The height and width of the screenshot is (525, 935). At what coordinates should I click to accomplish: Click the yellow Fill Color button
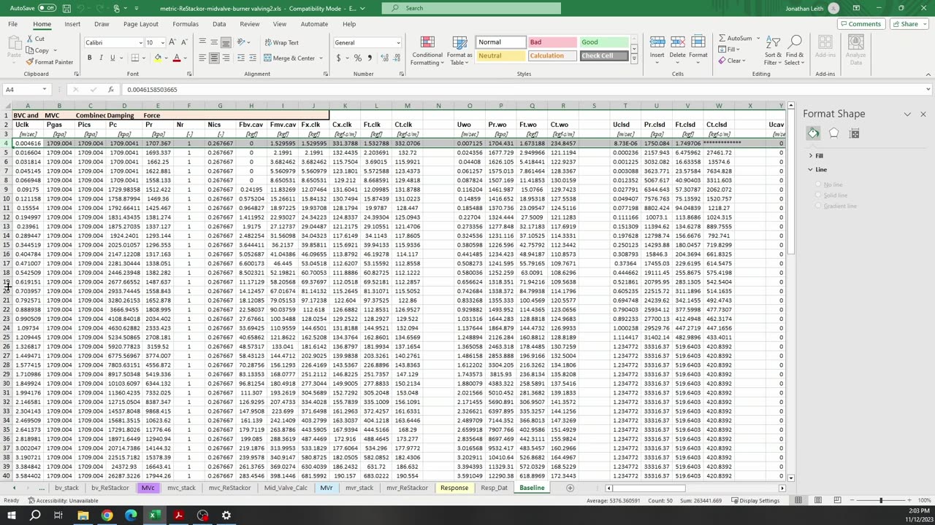[x=158, y=58]
